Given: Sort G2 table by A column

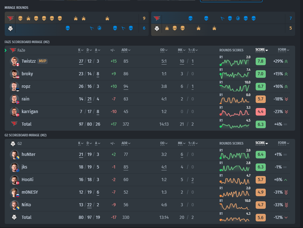Looking at the screenshot, I should (98, 143).
